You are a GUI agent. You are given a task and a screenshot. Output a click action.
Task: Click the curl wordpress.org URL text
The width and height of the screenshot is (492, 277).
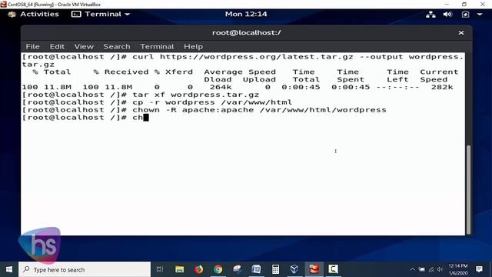[x=256, y=57]
